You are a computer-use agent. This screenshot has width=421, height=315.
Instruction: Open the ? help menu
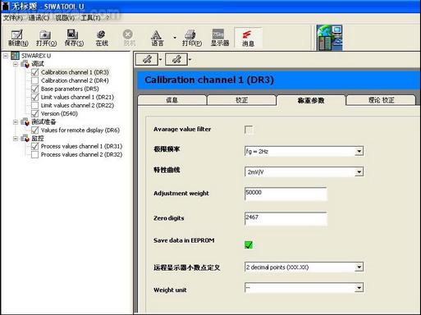click(x=108, y=18)
